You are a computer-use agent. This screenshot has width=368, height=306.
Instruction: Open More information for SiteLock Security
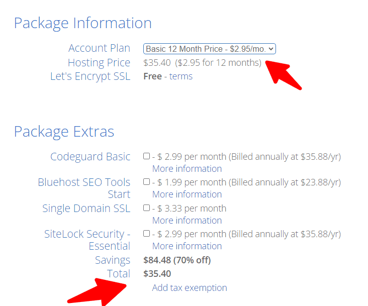coord(187,246)
